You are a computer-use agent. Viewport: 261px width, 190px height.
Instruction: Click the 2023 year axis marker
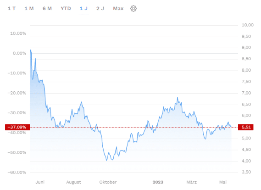point(158,182)
